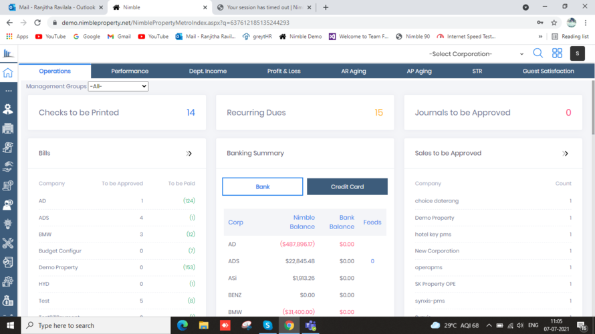Click the Nimble logo chart icon

coord(8,53)
